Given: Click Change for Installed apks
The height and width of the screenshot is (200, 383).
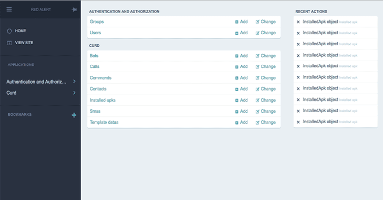Looking at the screenshot, I should (266, 100).
